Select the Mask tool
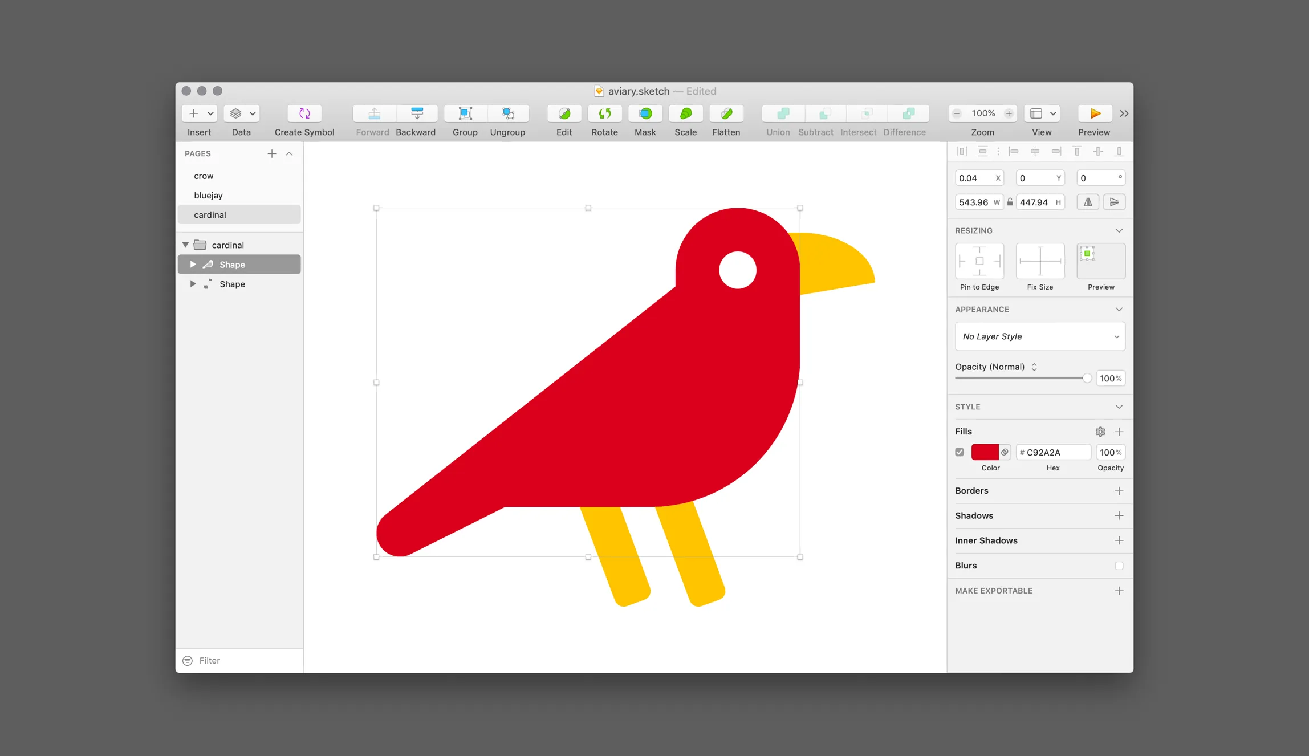The width and height of the screenshot is (1309, 756). 645,113
